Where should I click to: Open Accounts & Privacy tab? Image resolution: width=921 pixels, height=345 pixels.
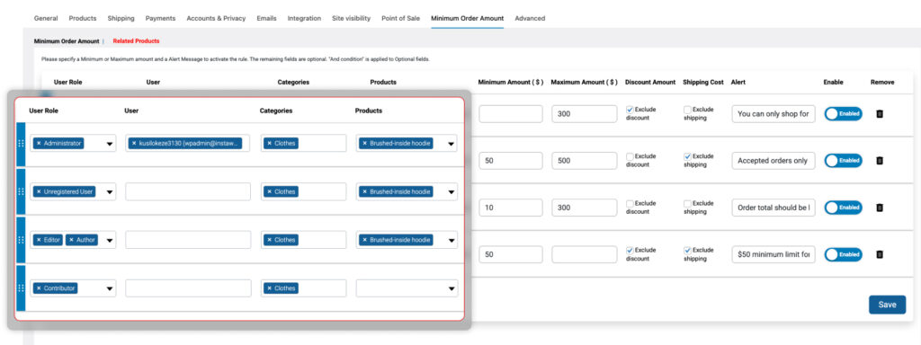216,18
